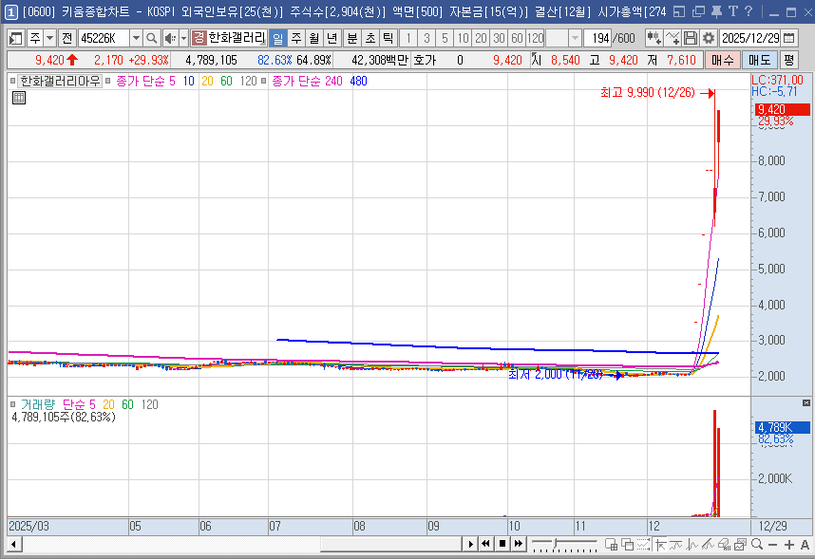Click the 종가 단순 moving average legend

pyautogui.click(x=140, y=81)
